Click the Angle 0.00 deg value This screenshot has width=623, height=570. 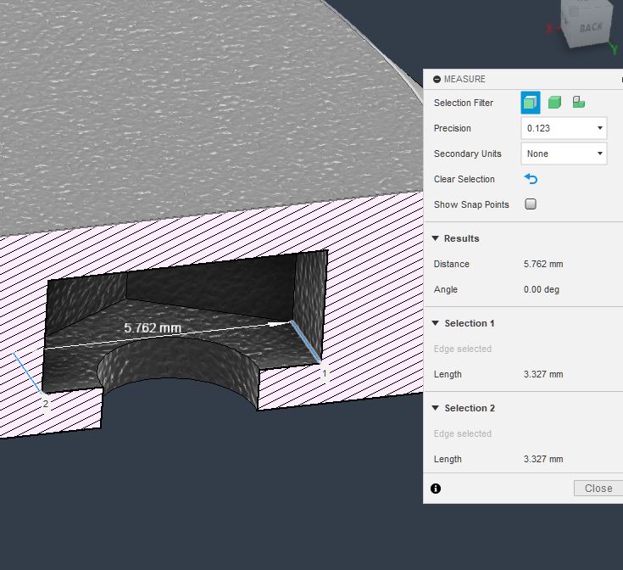click(542, 289)
